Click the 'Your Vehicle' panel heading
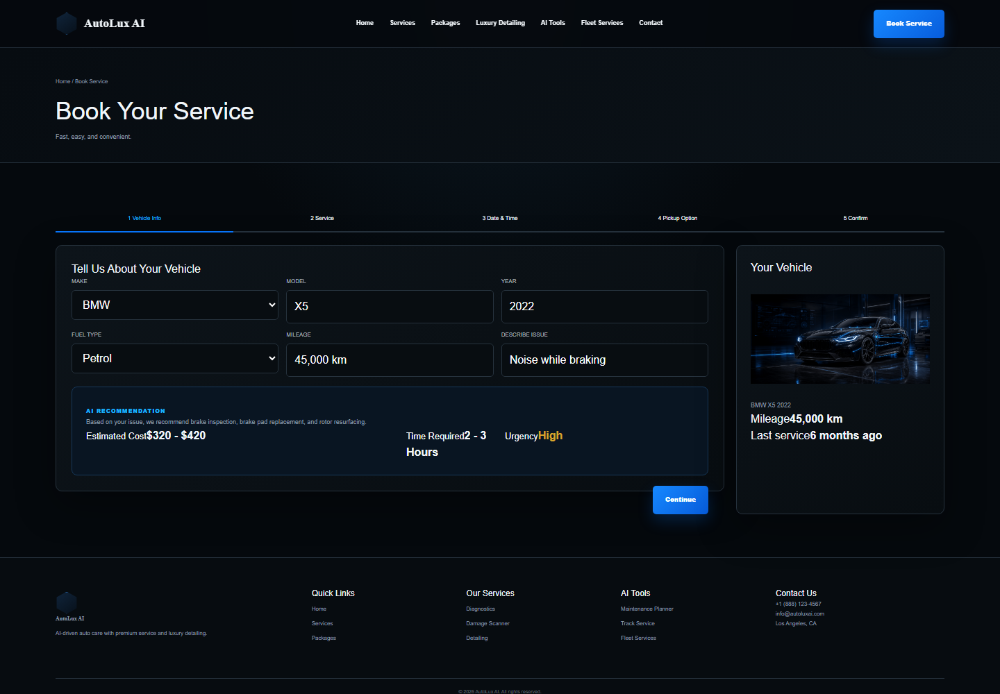 pyautogui.click(x=781, y=267)
